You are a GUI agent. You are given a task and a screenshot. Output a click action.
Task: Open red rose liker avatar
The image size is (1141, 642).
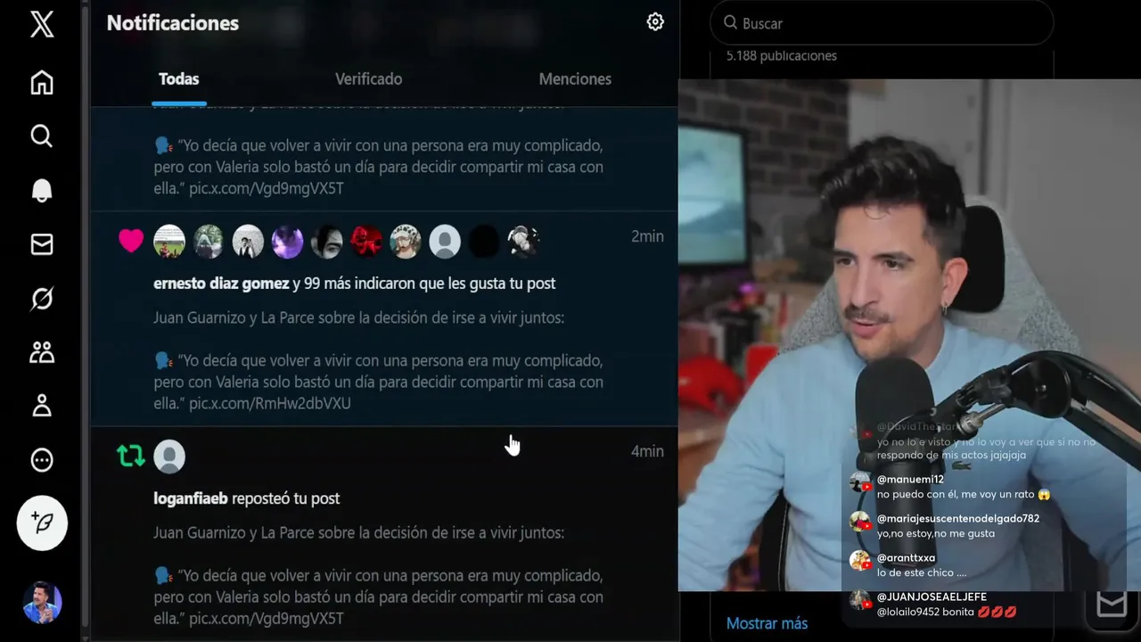pyautogui.click(x=365, y=241)
